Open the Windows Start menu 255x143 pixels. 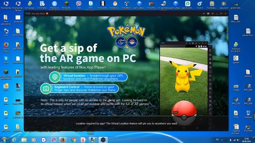point(4,140)
